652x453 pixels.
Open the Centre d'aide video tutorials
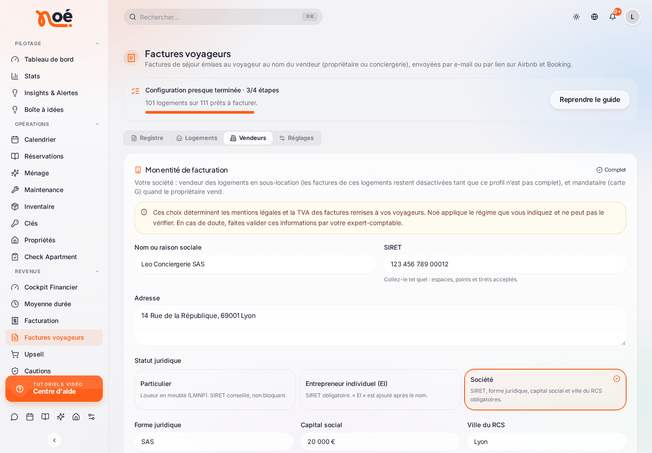point(54,389)
